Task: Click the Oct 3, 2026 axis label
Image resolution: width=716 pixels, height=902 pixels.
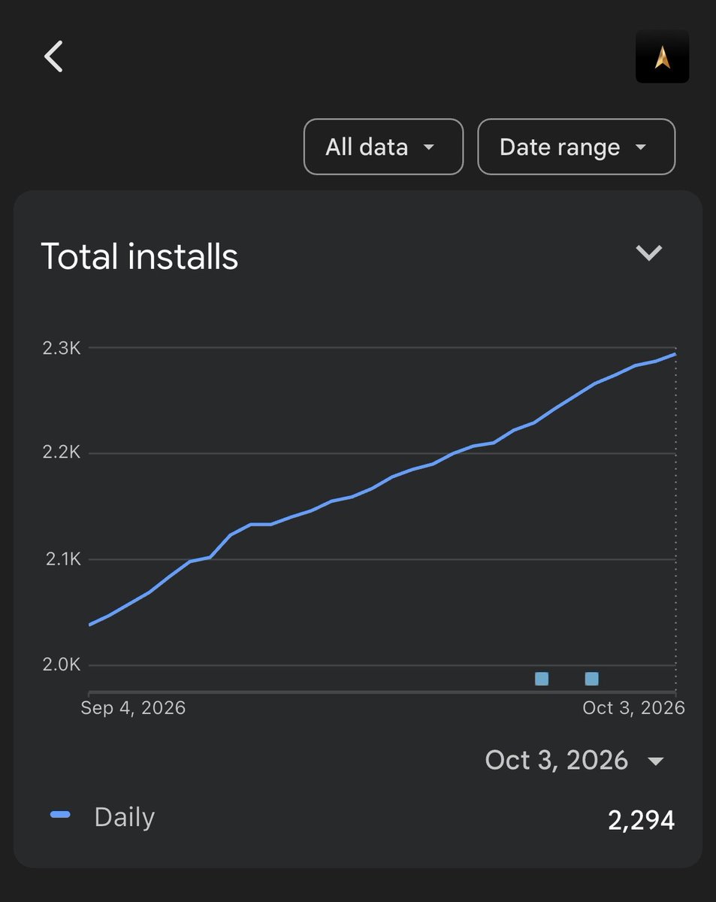Action: pyautogui.click(x=633, y=708)
